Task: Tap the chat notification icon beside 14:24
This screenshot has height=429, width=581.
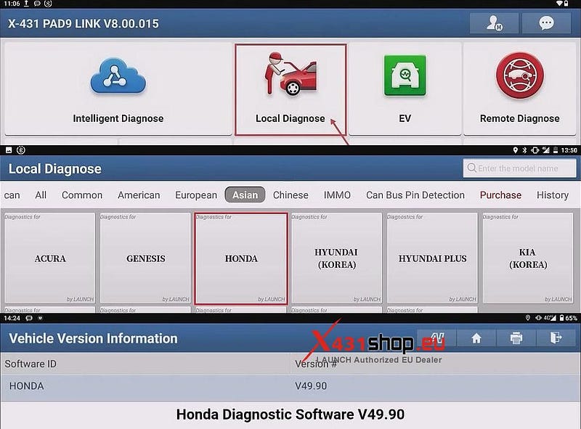Action: point(29,318)
